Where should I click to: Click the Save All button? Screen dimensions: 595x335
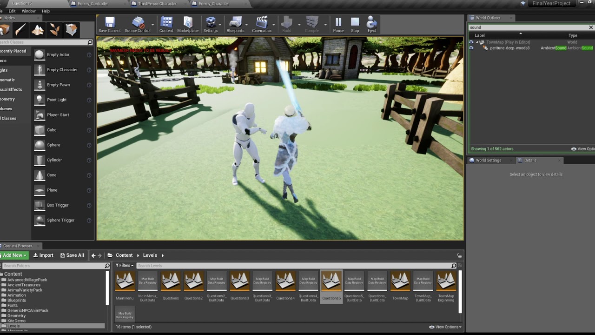point(72,255)
